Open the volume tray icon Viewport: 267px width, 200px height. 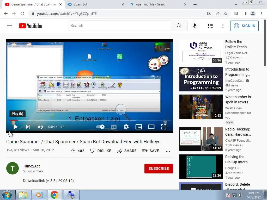241,195
